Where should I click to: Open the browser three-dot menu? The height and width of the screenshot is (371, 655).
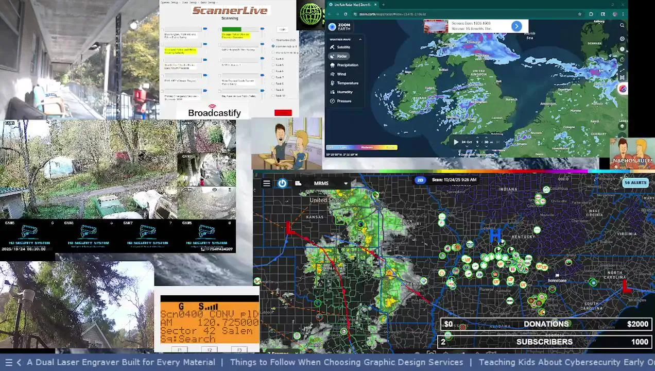click(x=623, y=14)
